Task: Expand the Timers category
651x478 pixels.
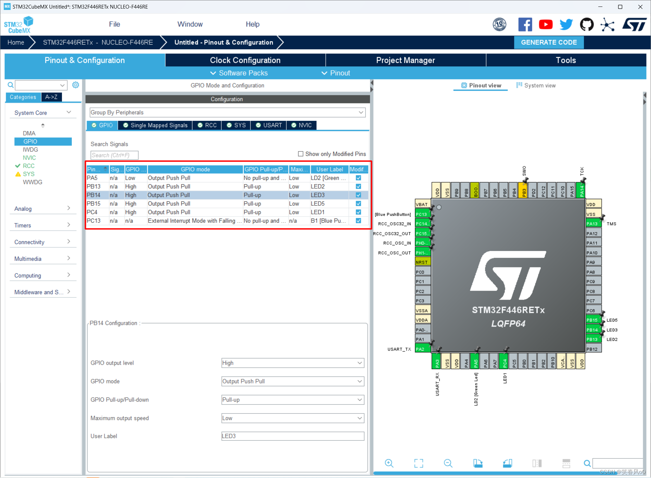Action: click(x=42, y=225)
